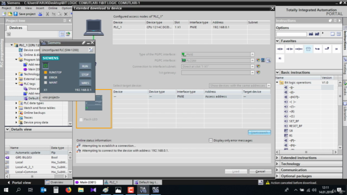The image size is (347, 195).
Task: Open the PG/PC interface PLCSIM dropdown
Action: coord(252,60)
